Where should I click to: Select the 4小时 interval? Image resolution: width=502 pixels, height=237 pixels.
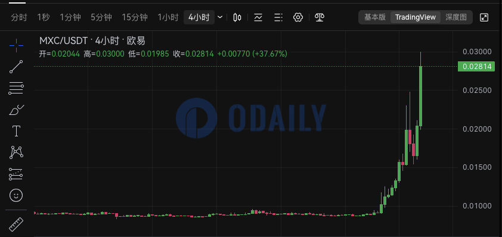click(x=199, y=17)
